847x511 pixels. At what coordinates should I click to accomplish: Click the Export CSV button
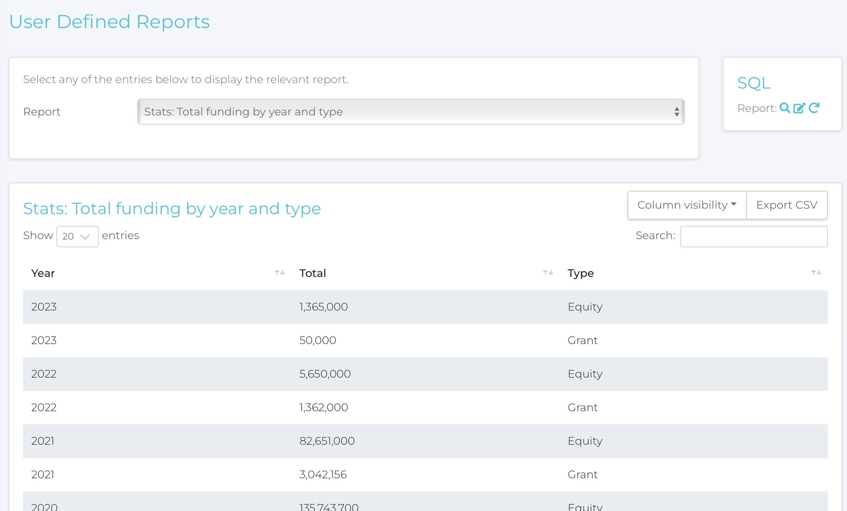pos(787,205)
